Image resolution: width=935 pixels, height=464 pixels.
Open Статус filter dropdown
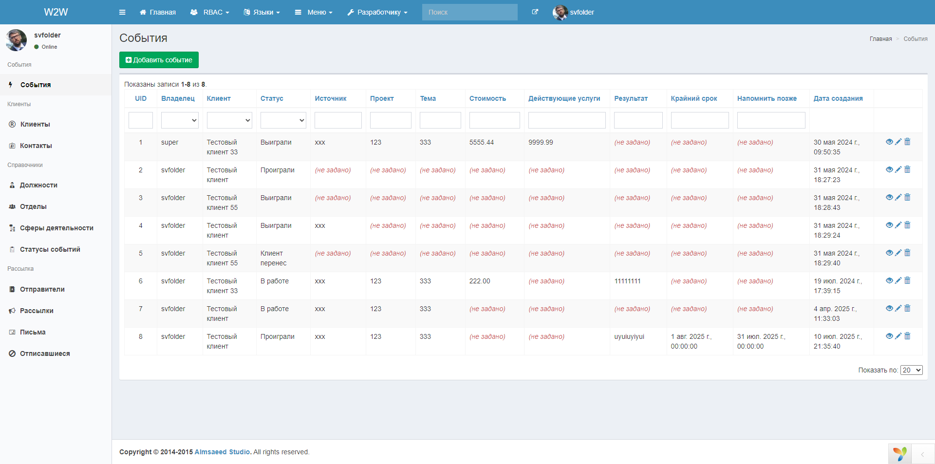pos(283,120)
